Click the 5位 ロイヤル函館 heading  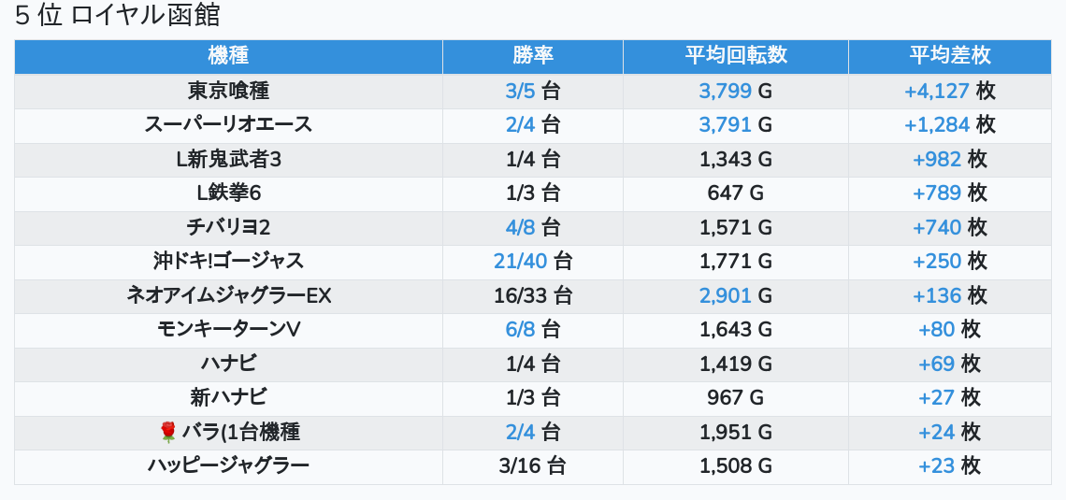117,16
